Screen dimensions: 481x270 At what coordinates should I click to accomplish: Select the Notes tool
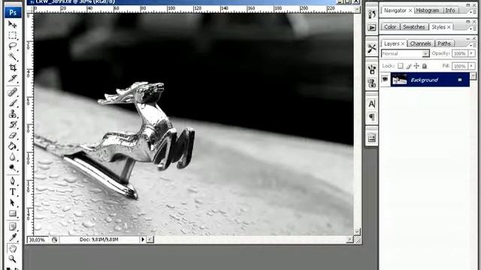click(12, 226)
